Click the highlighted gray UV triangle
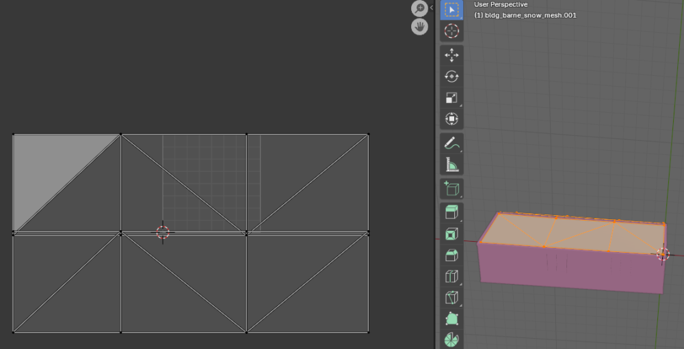The width and height of the screenshot is (684, 349). [x=48, y=167]
